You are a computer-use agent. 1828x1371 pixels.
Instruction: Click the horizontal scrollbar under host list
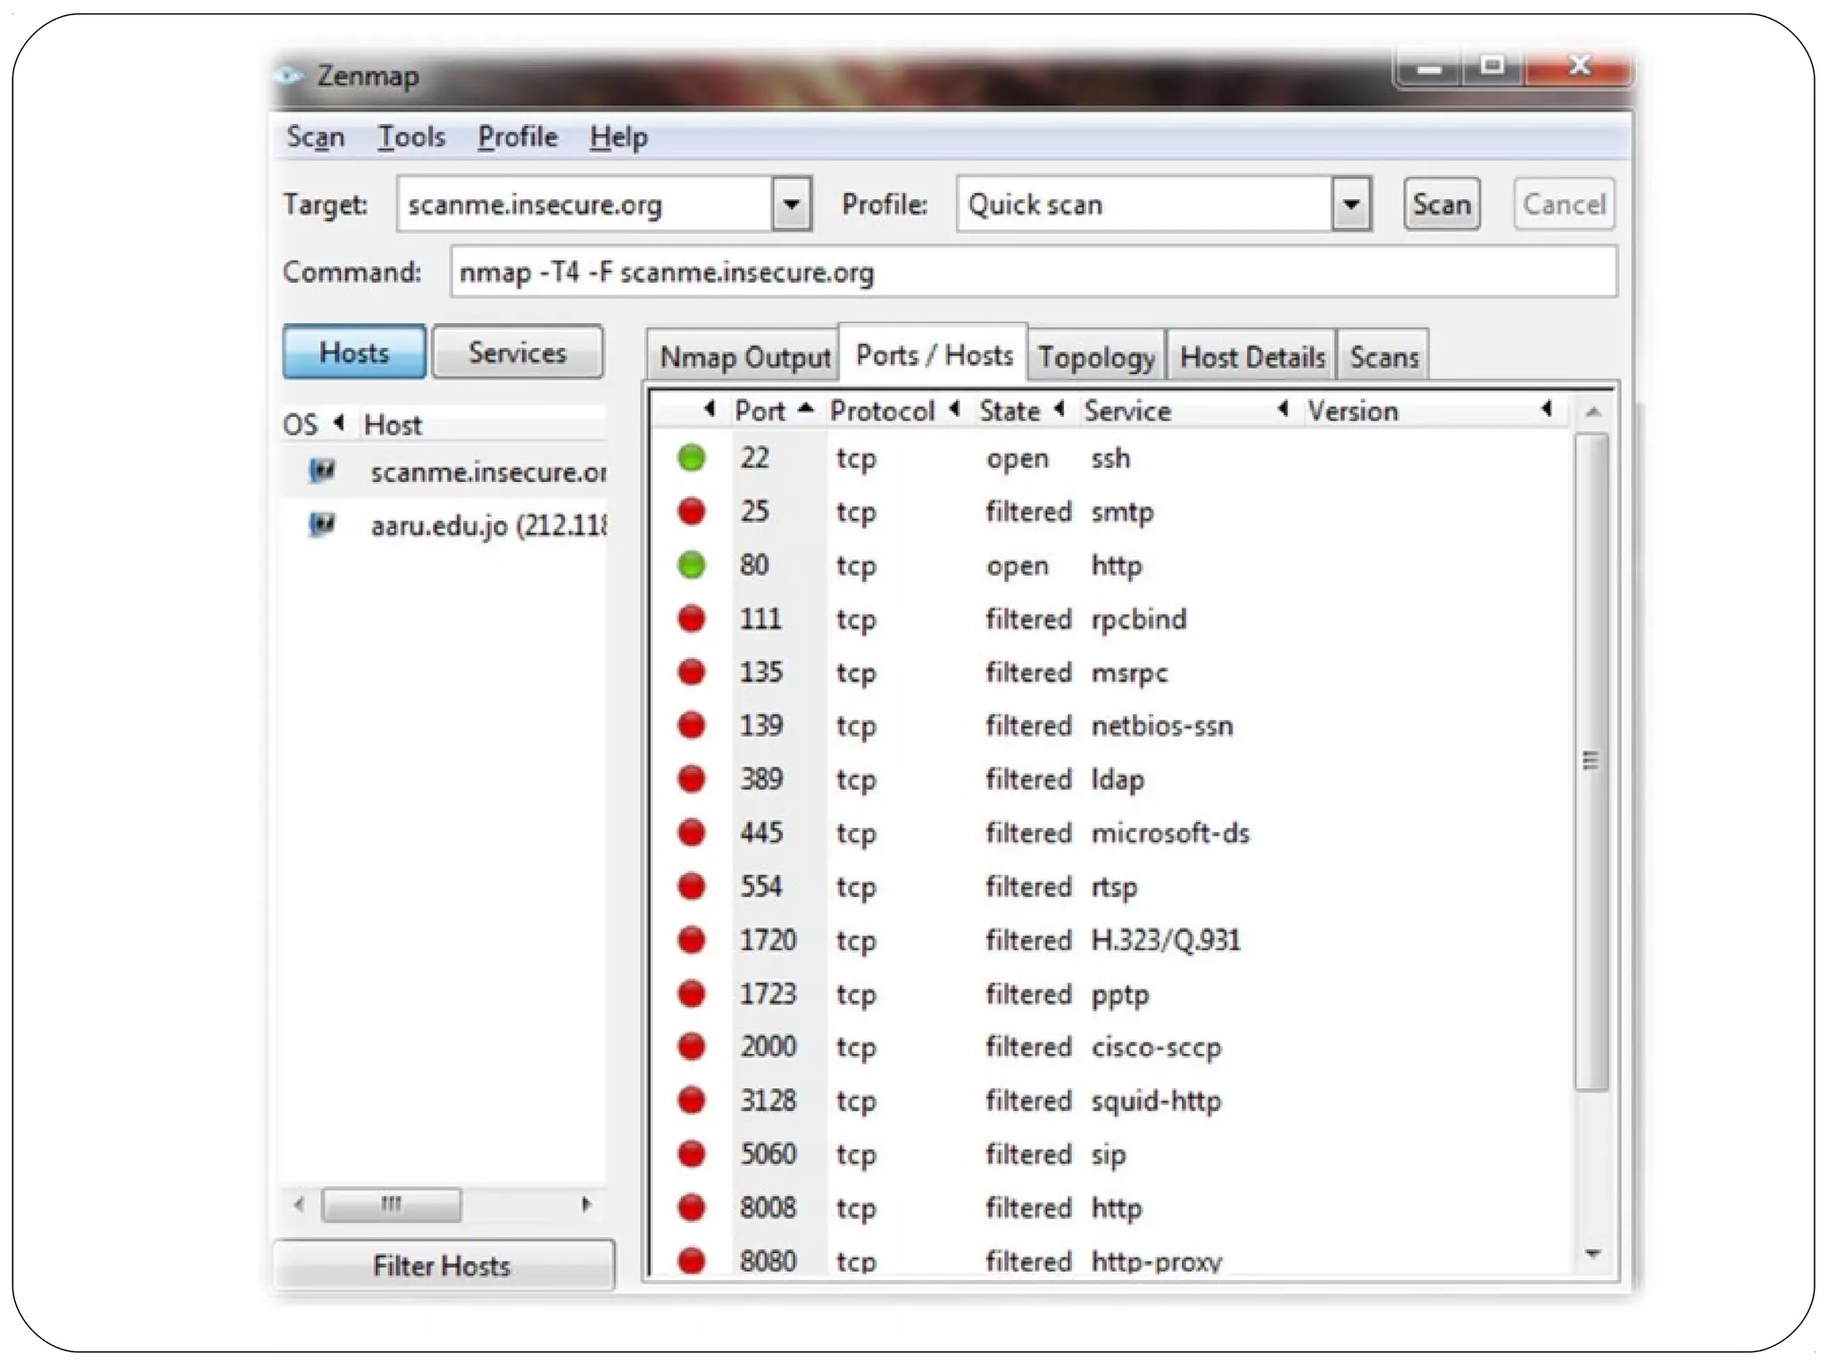(391, 1204)
